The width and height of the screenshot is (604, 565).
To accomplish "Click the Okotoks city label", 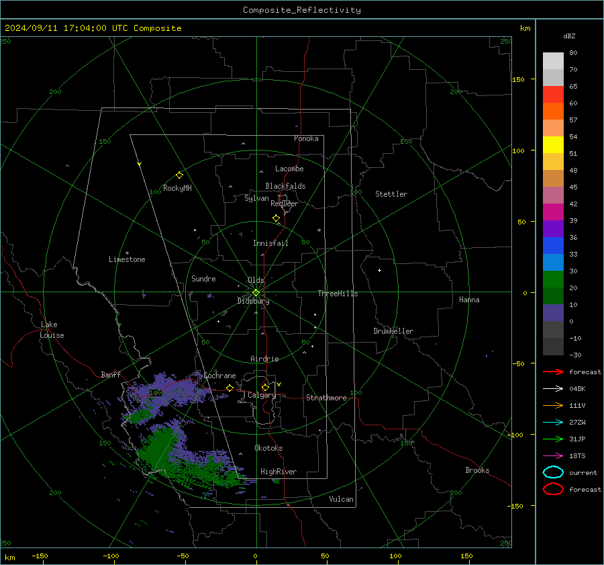I will point(268,448).
